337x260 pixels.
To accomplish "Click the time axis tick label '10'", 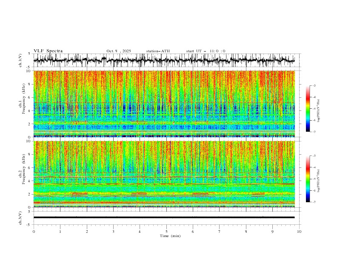I will [299, 232].
